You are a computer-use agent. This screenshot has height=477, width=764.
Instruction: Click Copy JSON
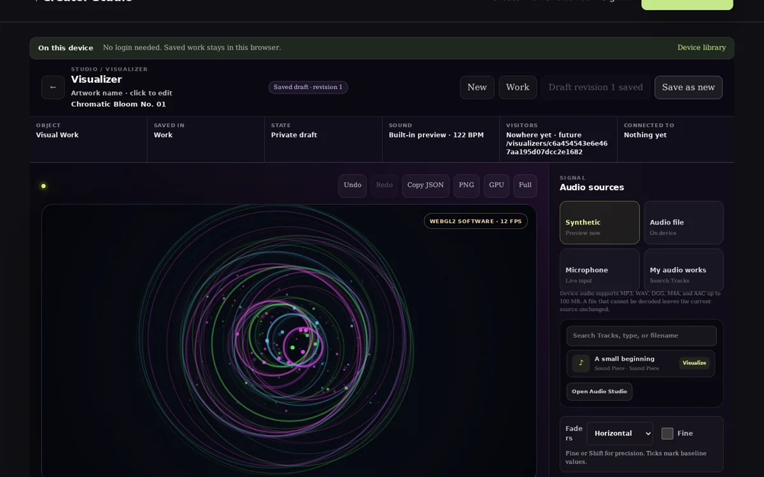click(425, 186)
